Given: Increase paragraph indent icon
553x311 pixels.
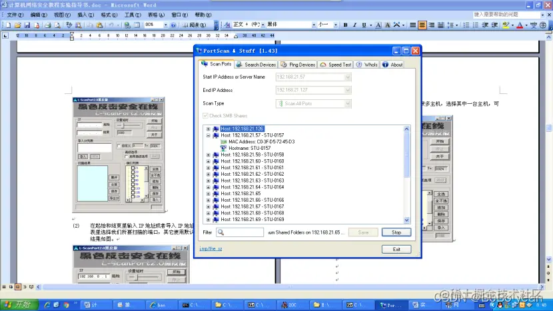Looking at the screenshot, I should [x=494, y=25].
